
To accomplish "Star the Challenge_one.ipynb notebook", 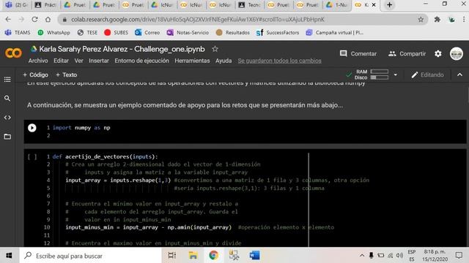I will click(215, 49).
